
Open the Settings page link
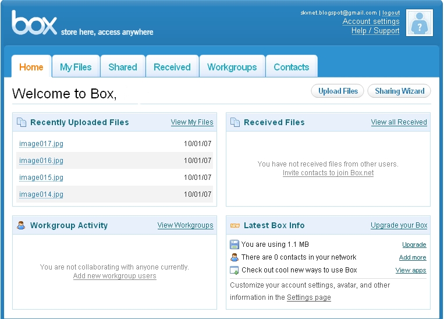click(309, 297)
